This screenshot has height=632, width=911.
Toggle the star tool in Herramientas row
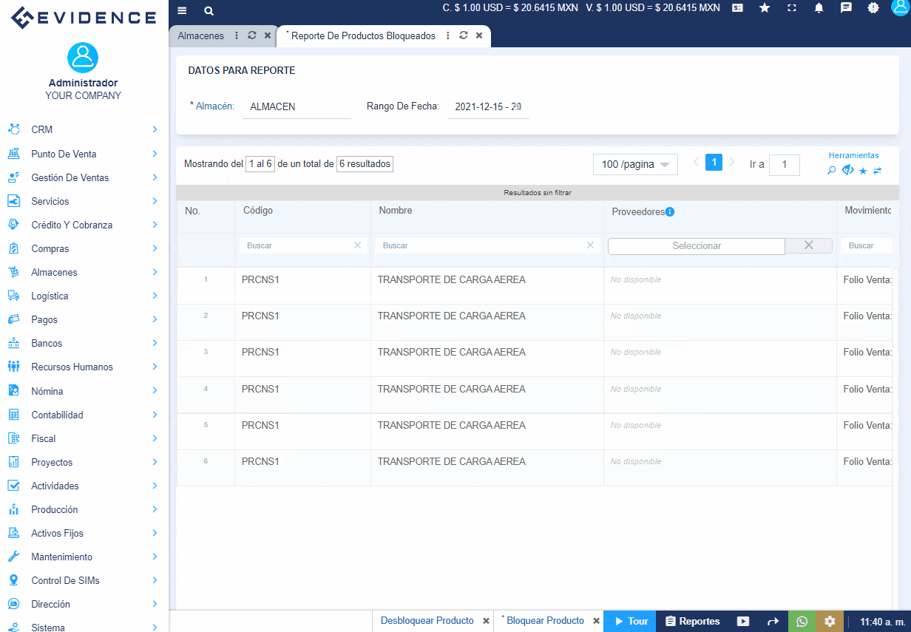click(863, 170)
